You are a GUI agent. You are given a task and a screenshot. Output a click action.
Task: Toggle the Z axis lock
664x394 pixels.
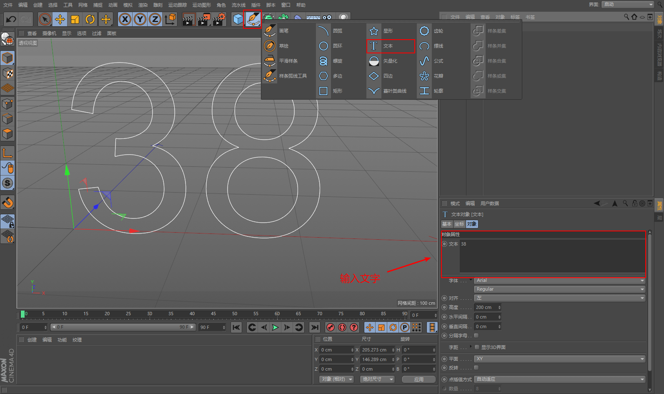tap(155, 19)
